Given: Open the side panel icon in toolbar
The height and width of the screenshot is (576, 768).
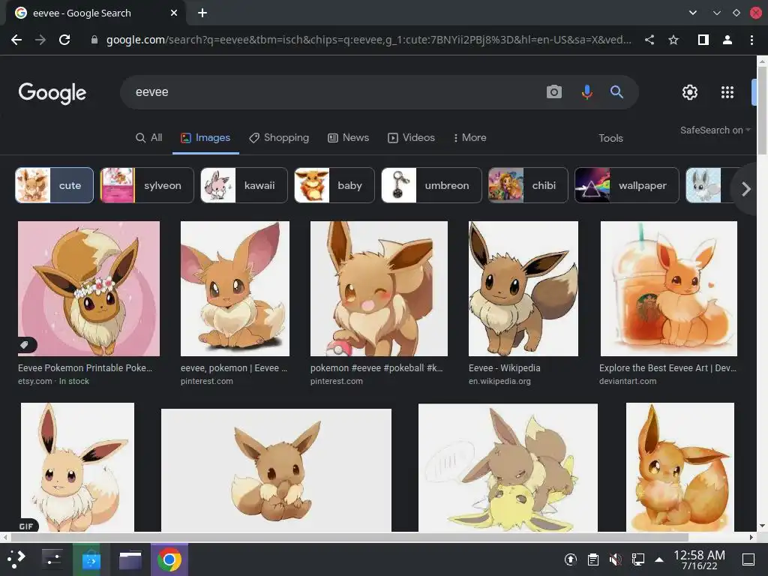Looking at the screenshot, I should pyautogui.click(x=703, y=40).
